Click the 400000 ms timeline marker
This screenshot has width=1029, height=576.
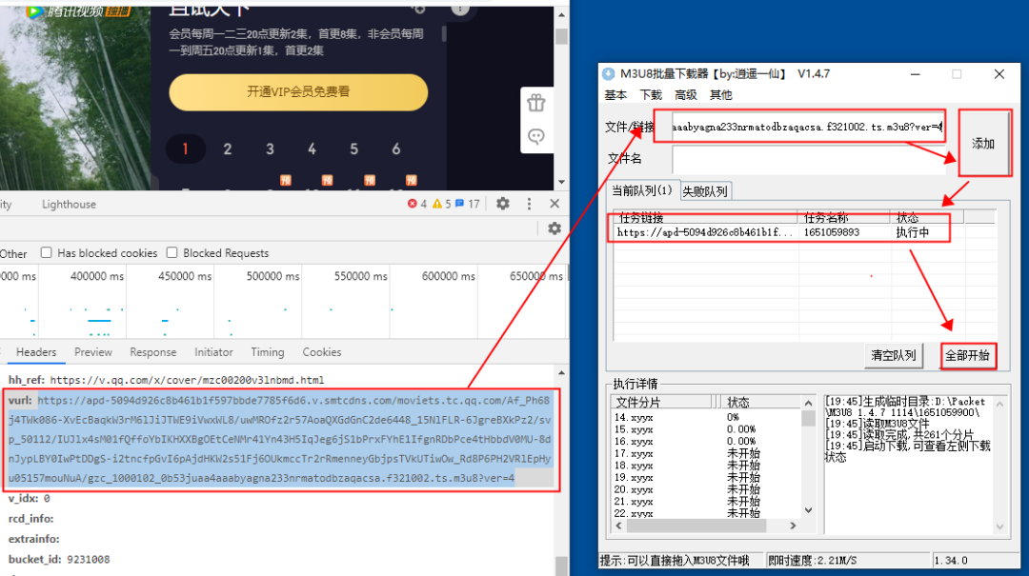[97, 276]
